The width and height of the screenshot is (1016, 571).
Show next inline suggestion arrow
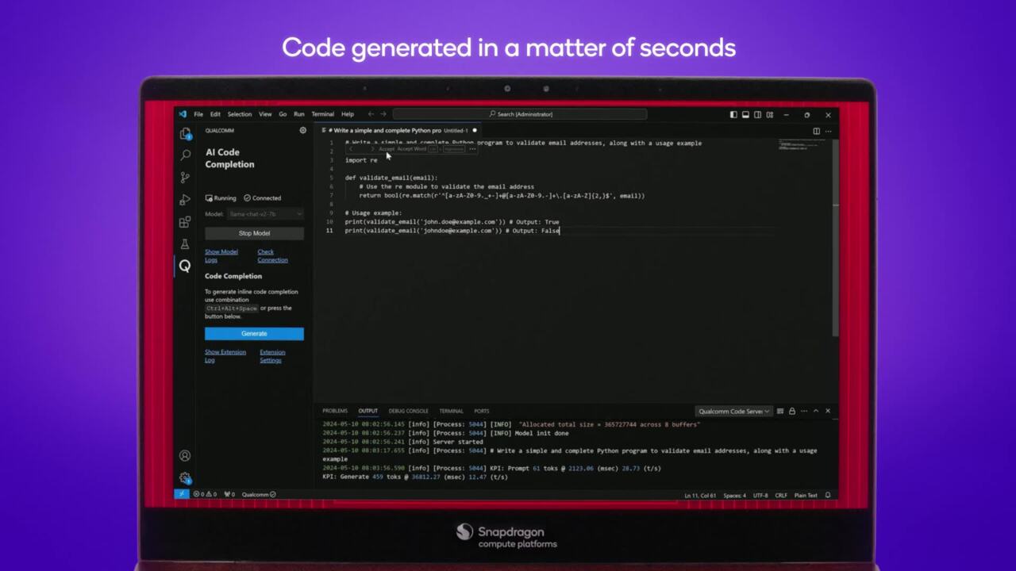372,149
